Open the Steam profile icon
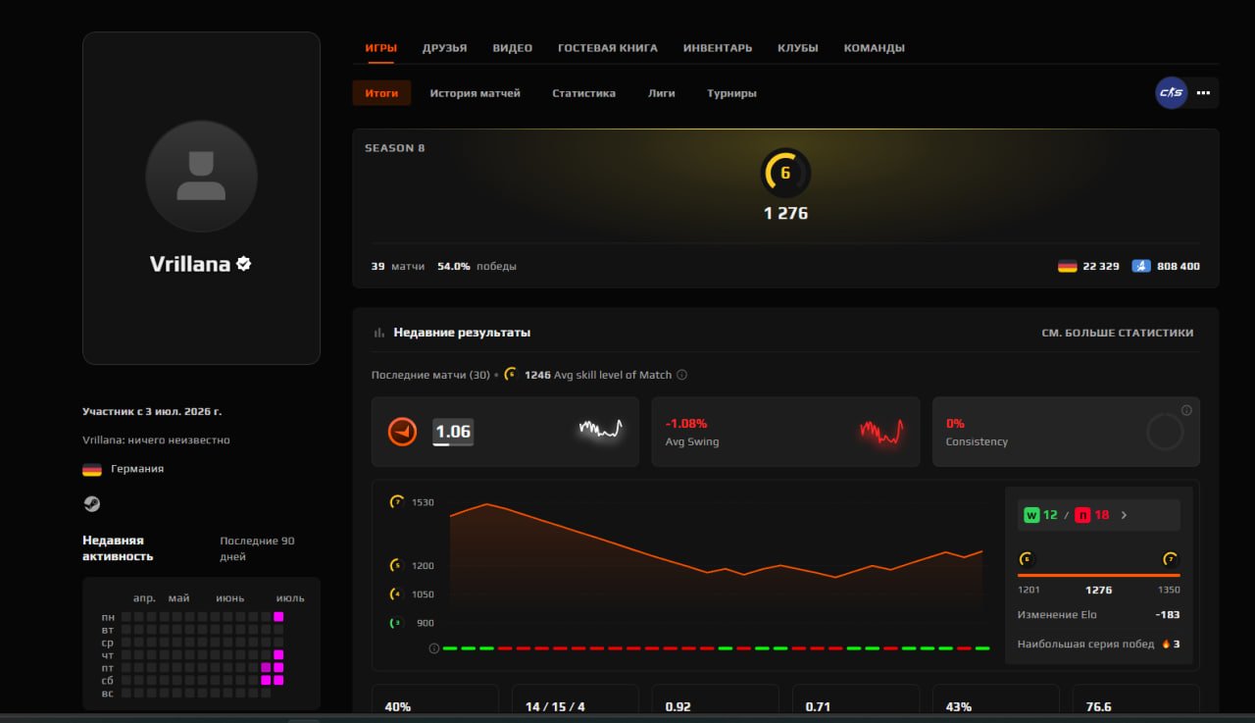Image resolution: width=1255 pixels, height=723 pixels. (91, 503)
